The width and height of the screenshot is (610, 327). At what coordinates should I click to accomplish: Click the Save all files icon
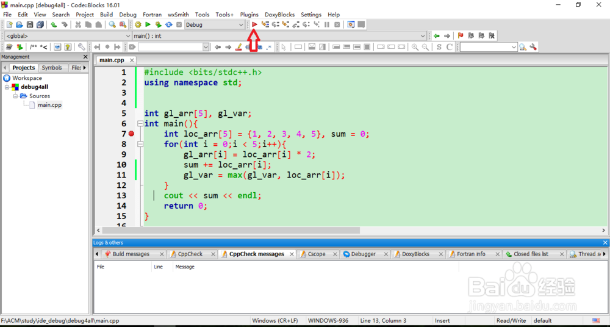pos(40,24)
